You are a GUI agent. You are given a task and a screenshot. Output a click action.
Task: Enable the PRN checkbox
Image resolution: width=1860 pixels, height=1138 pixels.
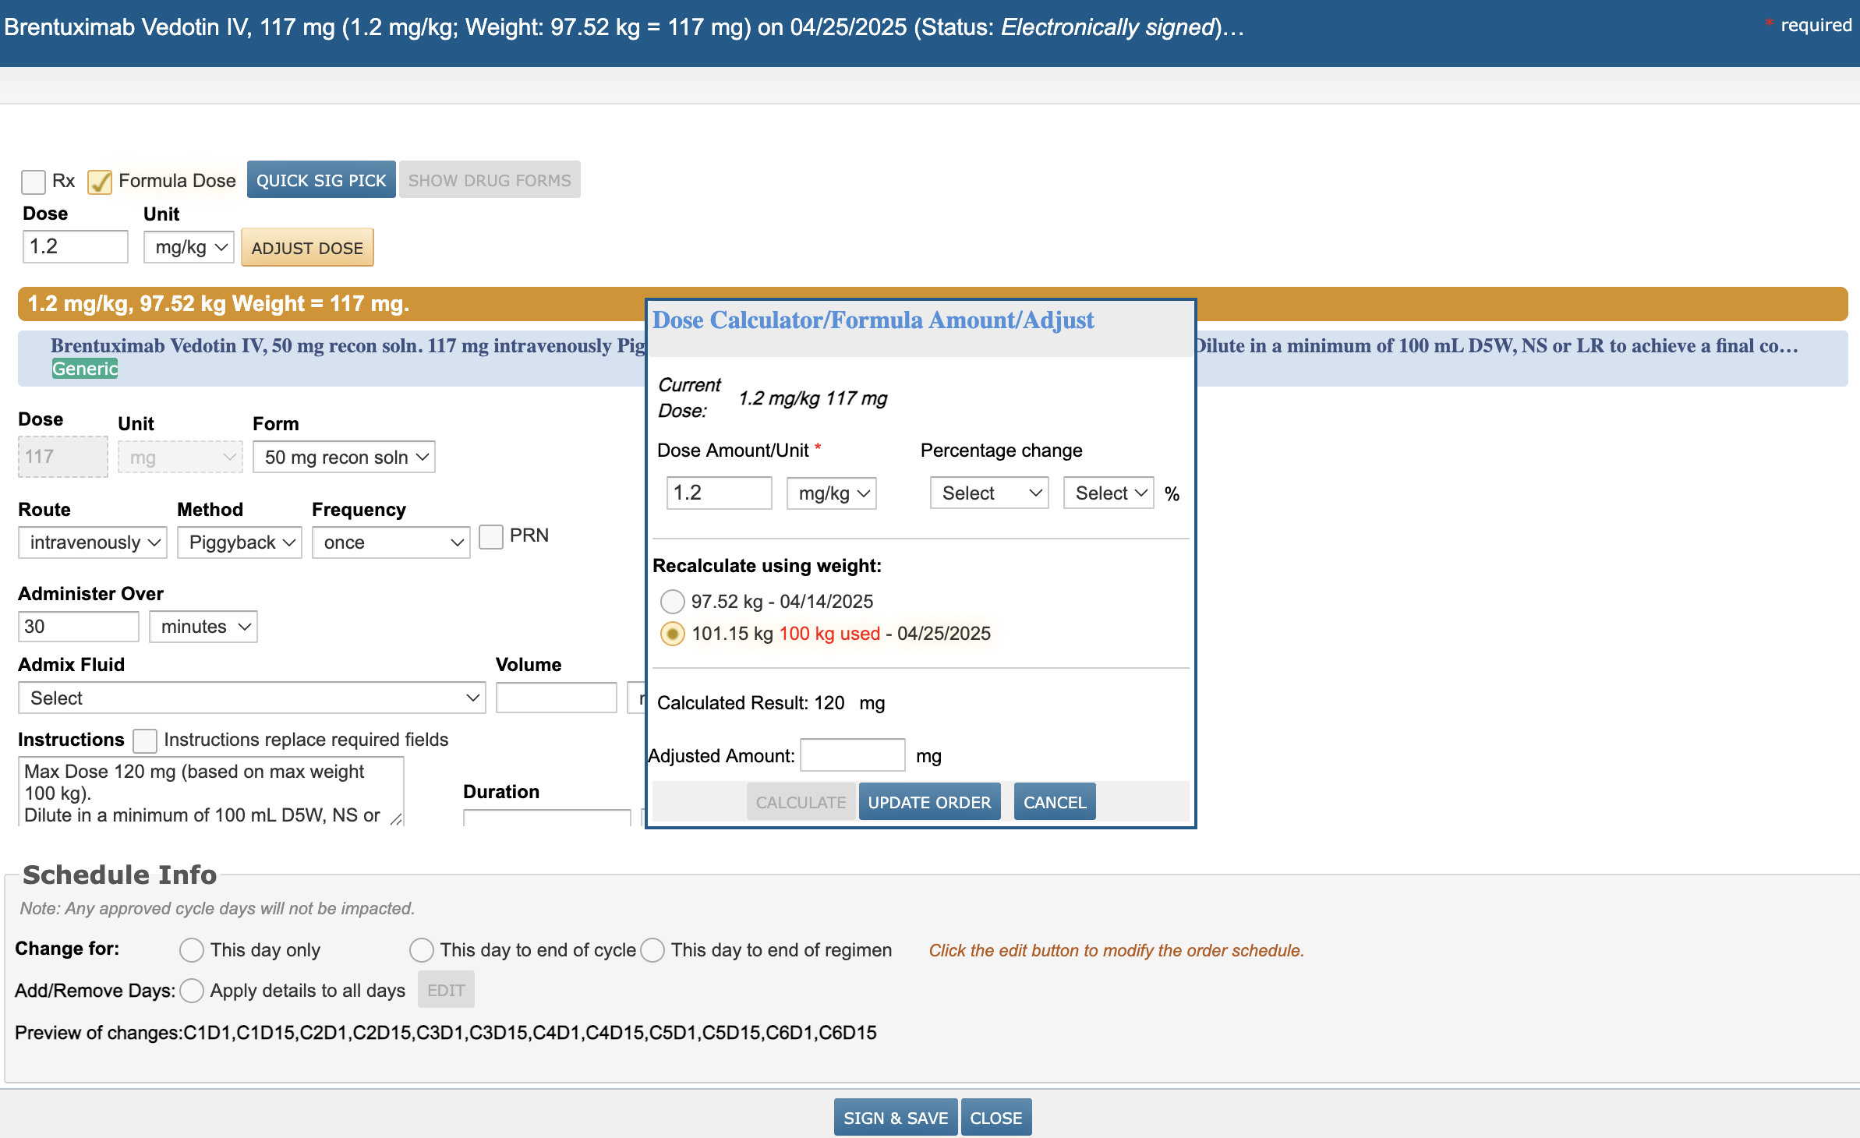coord(490,537)
